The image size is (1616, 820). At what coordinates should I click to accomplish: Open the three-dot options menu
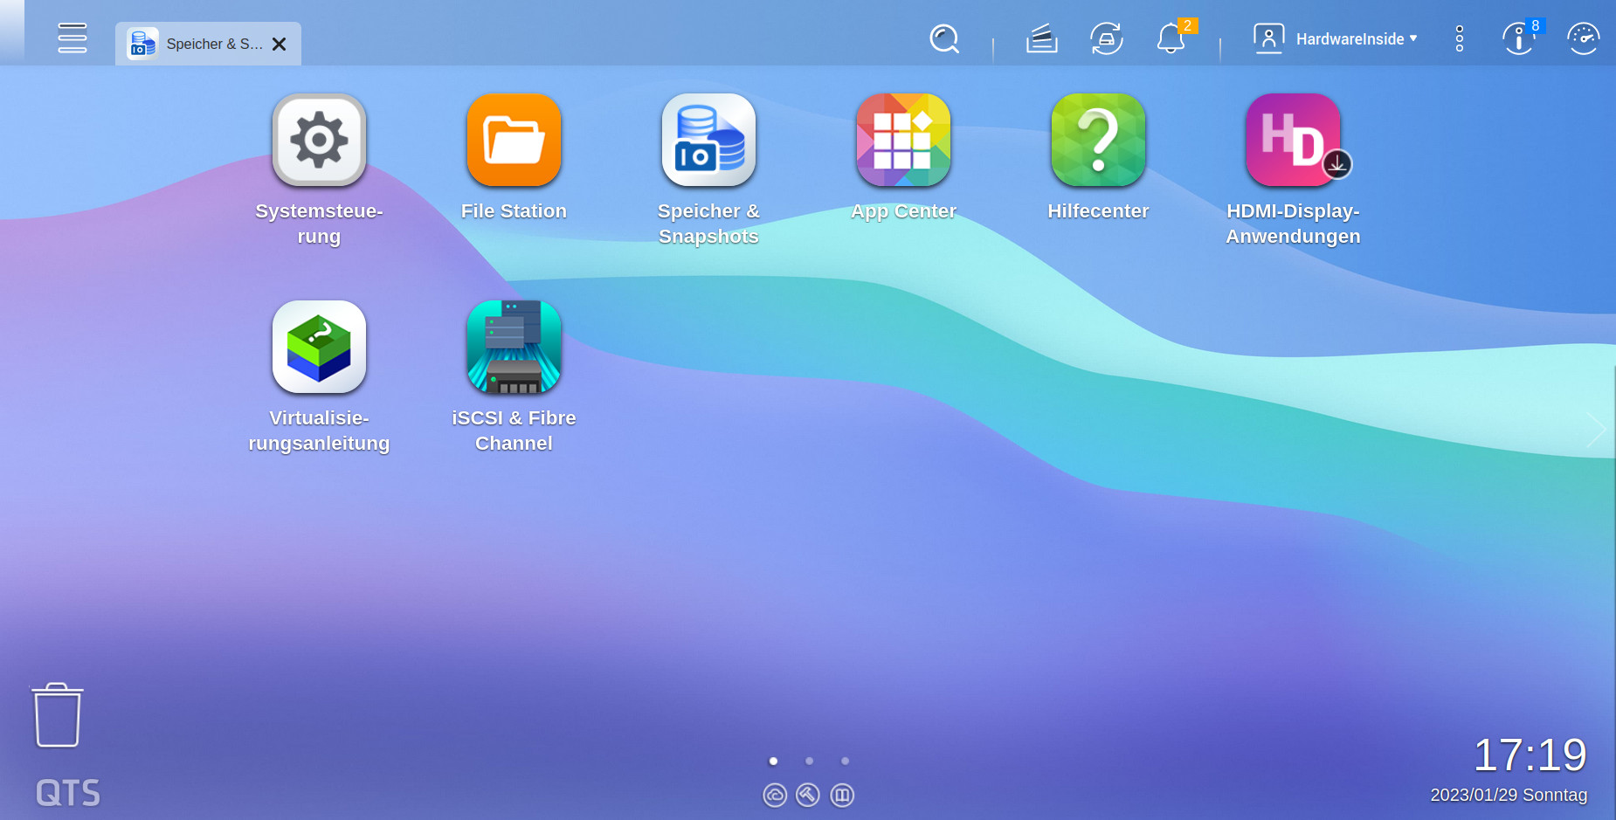tap(1458, 38)
